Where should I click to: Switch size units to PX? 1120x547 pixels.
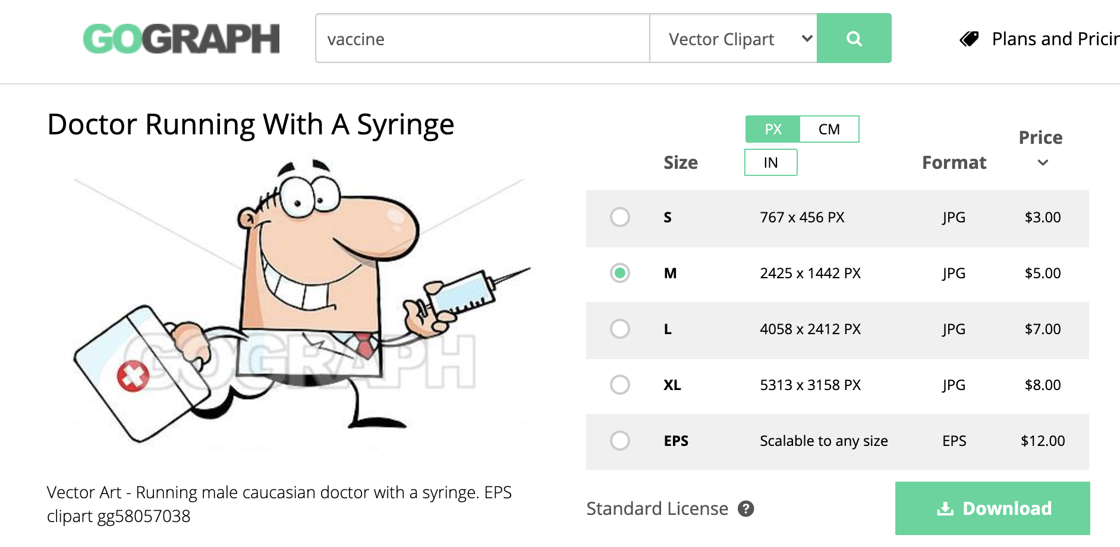tap(773, 129)
